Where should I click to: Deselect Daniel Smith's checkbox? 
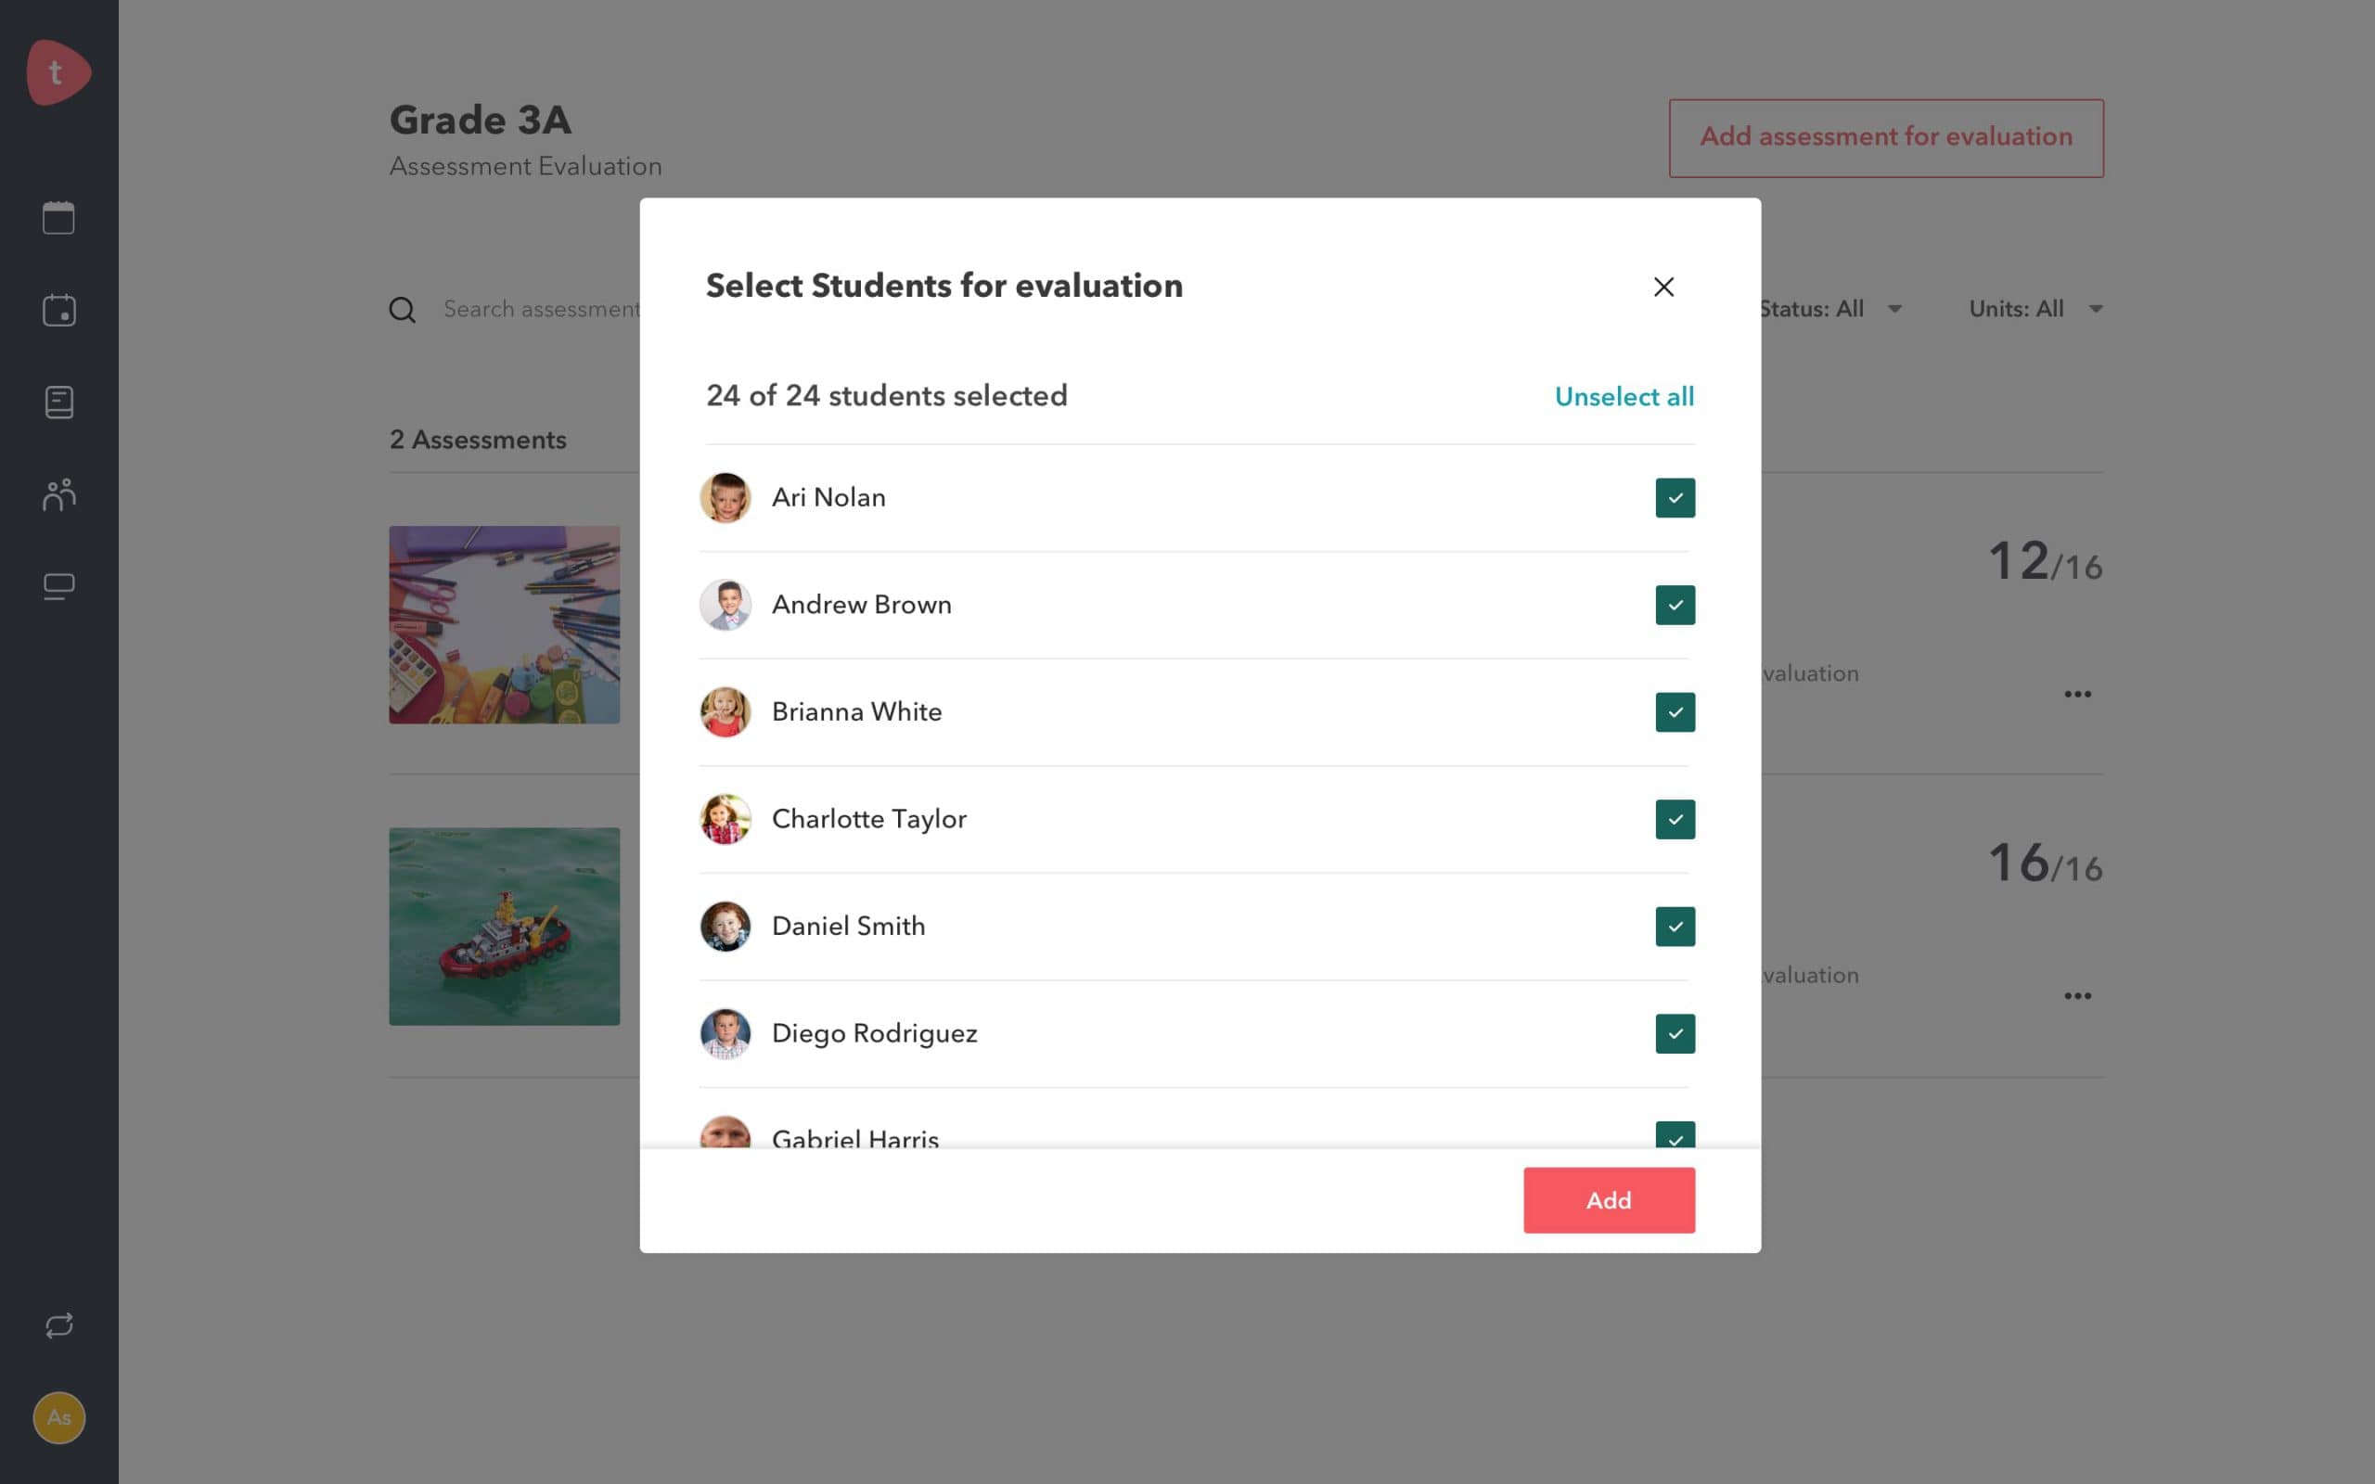click(1675, 926)
